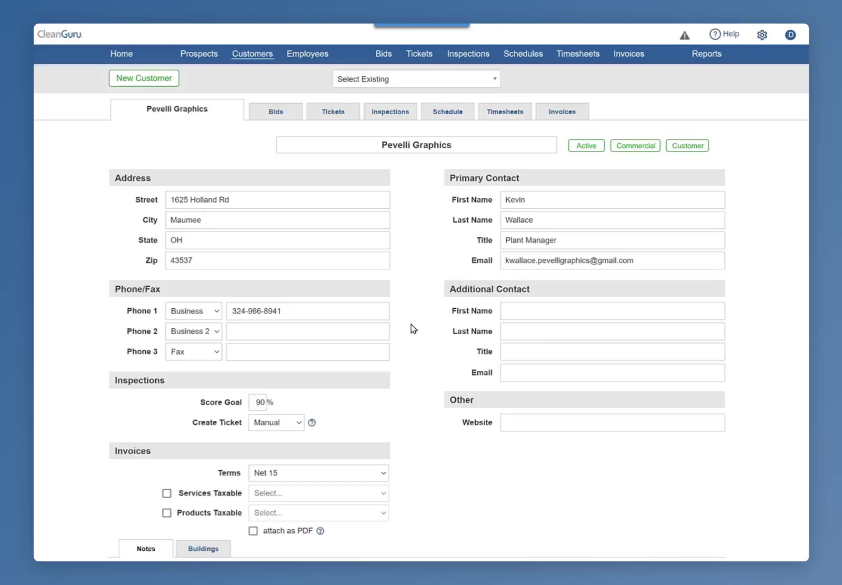
Task: Click the Create Ticket help icon
Action: point(312,422)
